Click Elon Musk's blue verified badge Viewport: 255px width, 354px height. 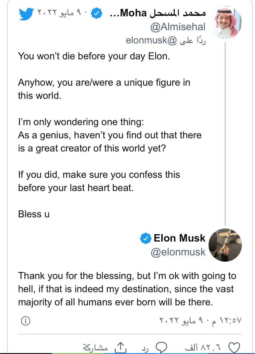pos(145,238)
